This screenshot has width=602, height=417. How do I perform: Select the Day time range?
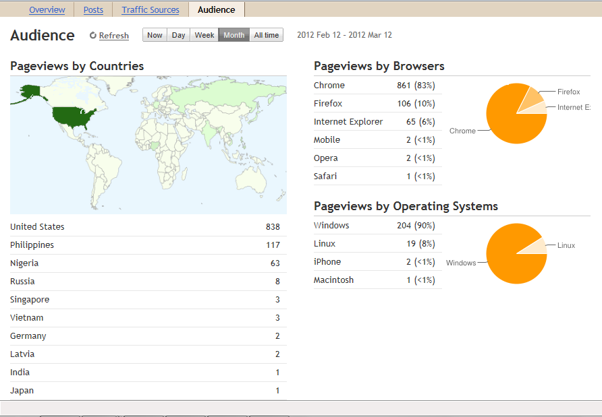179,35
